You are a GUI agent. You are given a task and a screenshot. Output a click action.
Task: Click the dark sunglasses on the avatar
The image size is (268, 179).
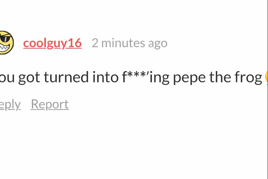(x=5, y=38)
